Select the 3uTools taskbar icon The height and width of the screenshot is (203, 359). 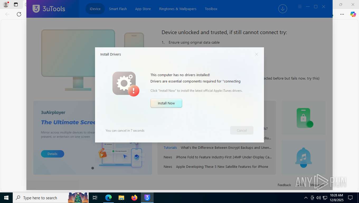[x=147, y=198]
